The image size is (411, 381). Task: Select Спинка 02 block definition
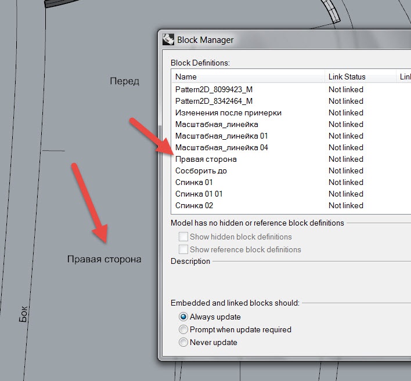(194, 205)
